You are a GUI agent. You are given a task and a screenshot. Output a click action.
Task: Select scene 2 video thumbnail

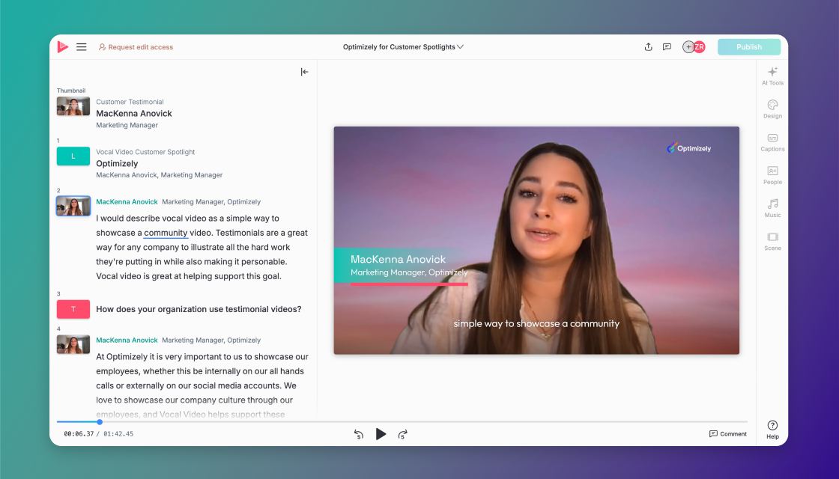[x=73, y=206]
